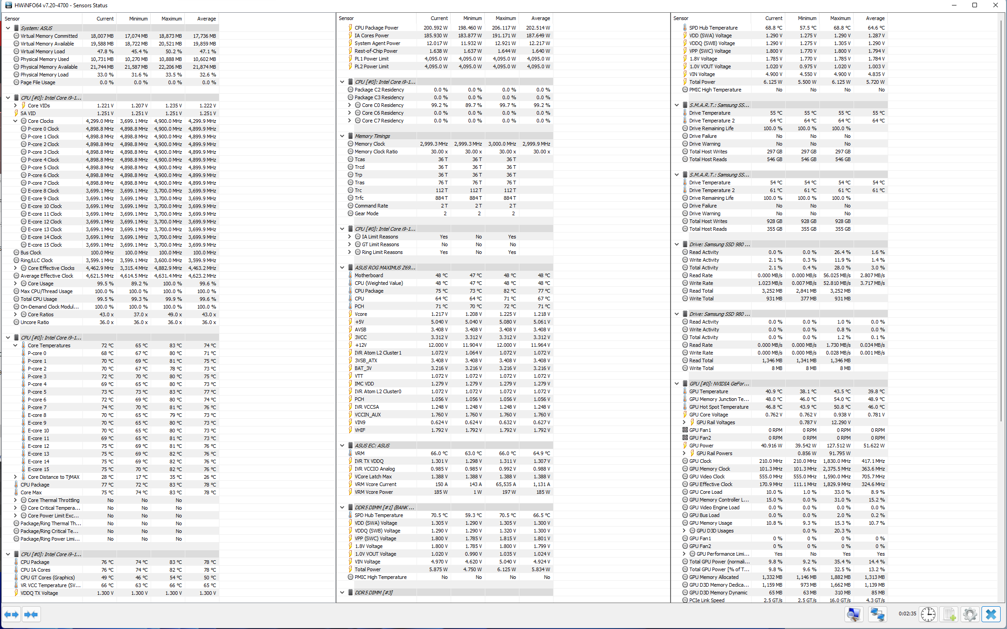Open sensor settings gear icon

click(970, 614)
